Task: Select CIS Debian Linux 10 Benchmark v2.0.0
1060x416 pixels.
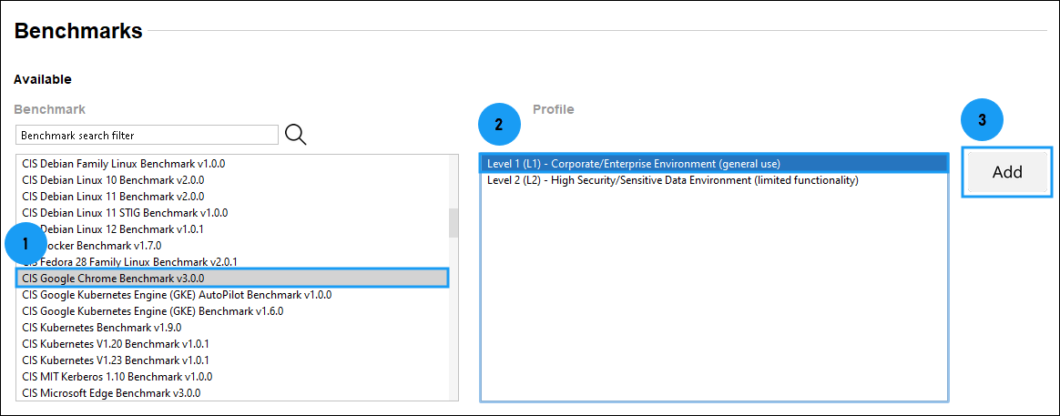Action: pyautogui.click(x=113, y=180)
